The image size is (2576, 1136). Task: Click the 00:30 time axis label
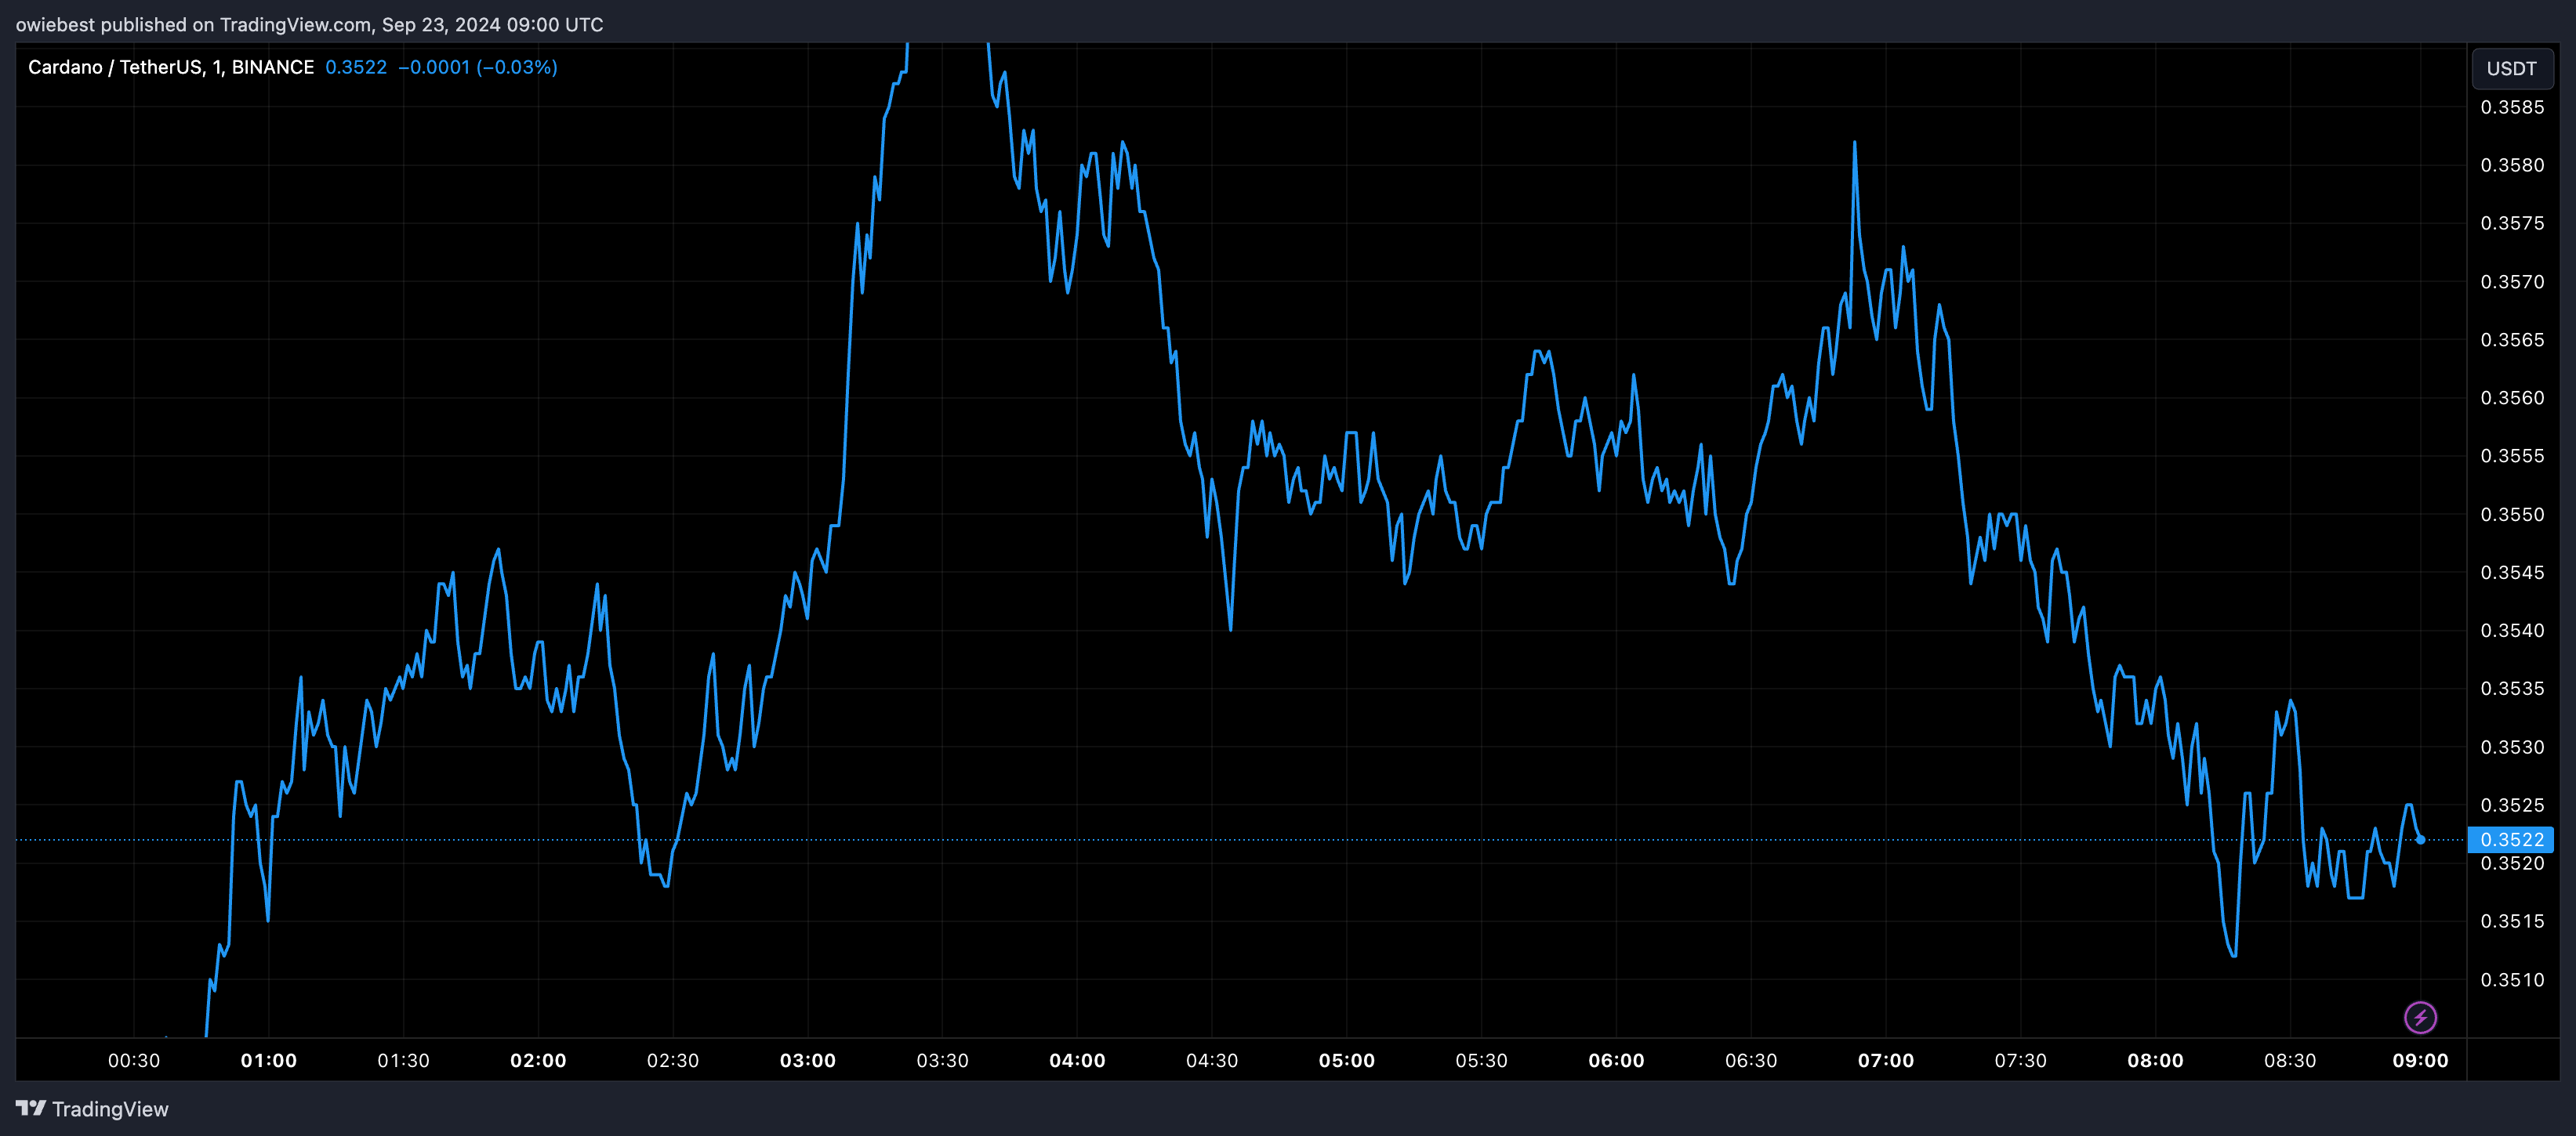point(134,1060)
